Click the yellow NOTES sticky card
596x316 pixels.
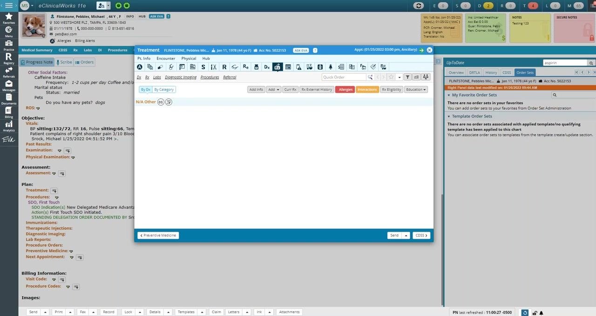(x=529, y=28)
